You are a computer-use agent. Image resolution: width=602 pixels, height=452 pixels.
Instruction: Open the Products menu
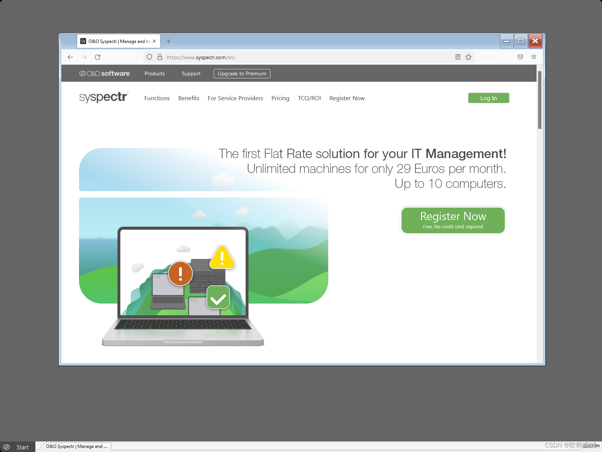point(155,73)
